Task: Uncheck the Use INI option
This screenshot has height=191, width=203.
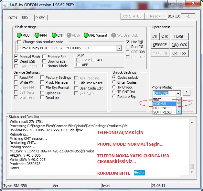Action: [x=128, y=42]
